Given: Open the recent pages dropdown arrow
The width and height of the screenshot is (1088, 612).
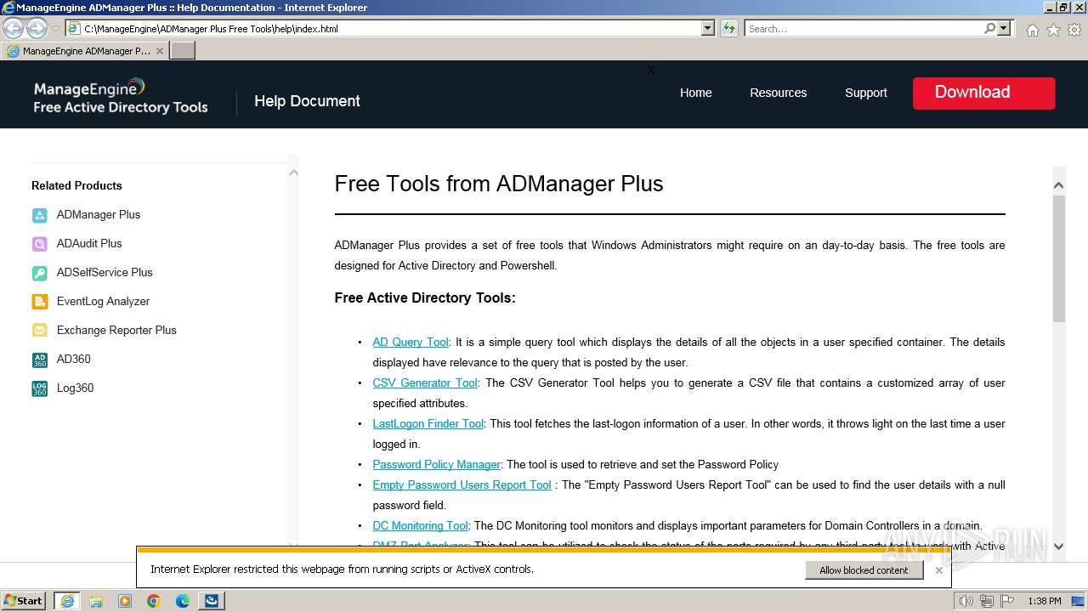Looking at the screenshot, I should (55, 28).
